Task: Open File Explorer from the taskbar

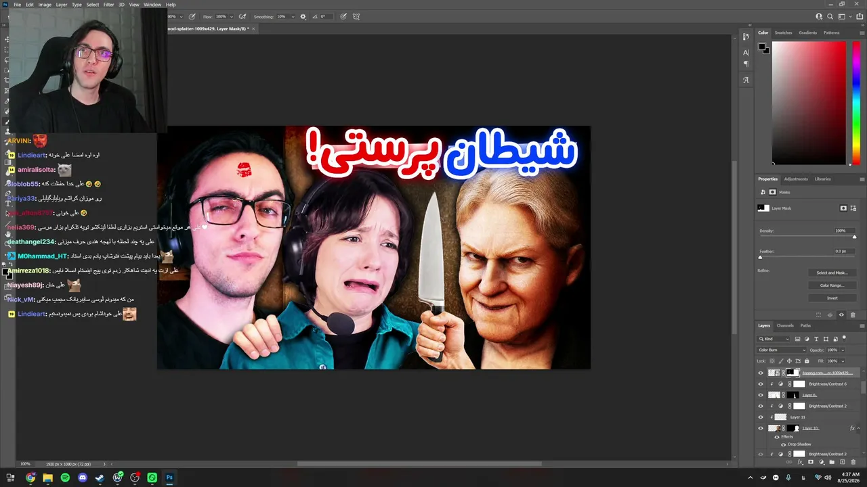Action: [47, 478]
